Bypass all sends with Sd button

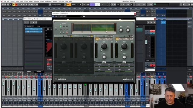37,4
